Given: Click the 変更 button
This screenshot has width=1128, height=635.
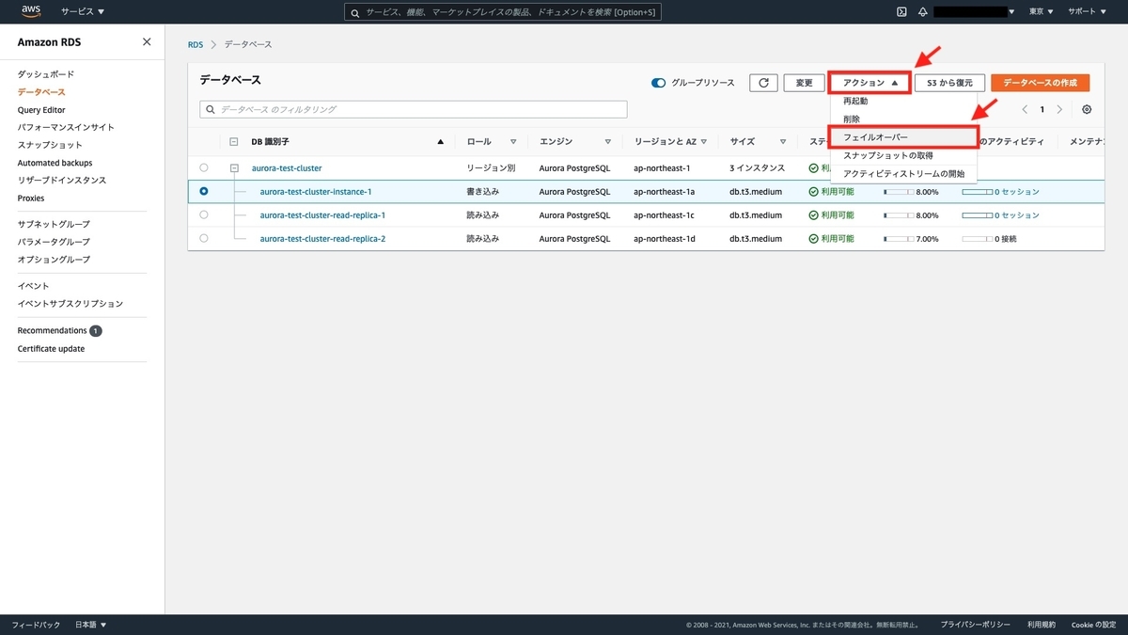Looking at the screenshot, I should [x=804, y=83].
